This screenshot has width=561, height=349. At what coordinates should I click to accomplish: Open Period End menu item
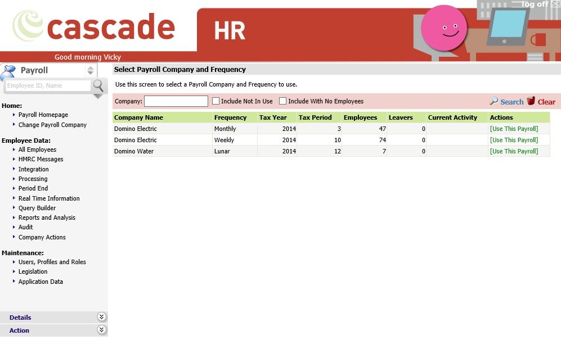[x=33, y=188]
